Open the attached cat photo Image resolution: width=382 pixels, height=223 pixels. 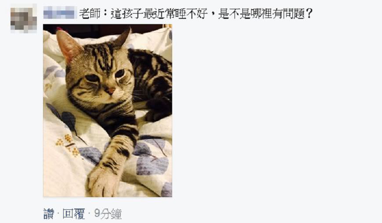[x=108, y=110]
